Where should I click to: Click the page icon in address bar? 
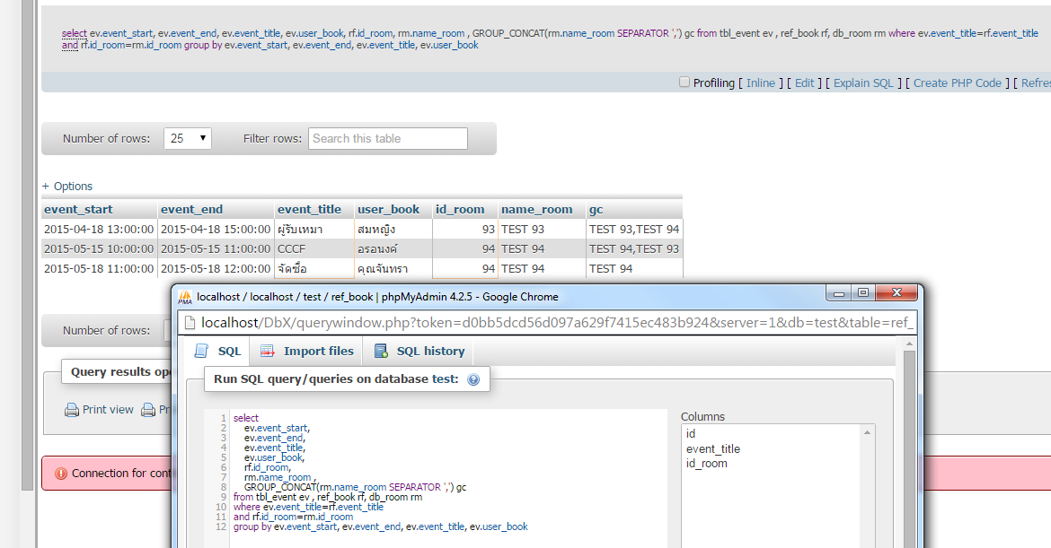[x=190, y=323]
